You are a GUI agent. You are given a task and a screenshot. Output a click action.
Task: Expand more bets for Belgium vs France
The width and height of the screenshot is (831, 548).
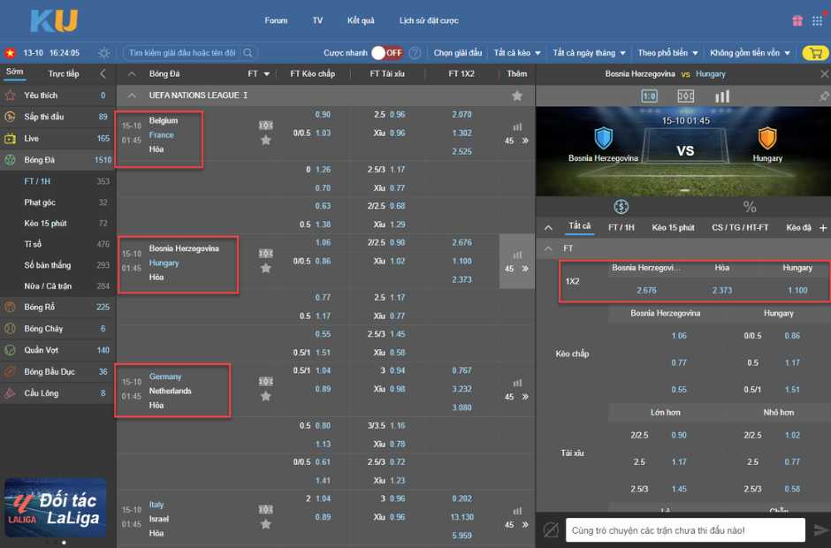tap(524, 141)
